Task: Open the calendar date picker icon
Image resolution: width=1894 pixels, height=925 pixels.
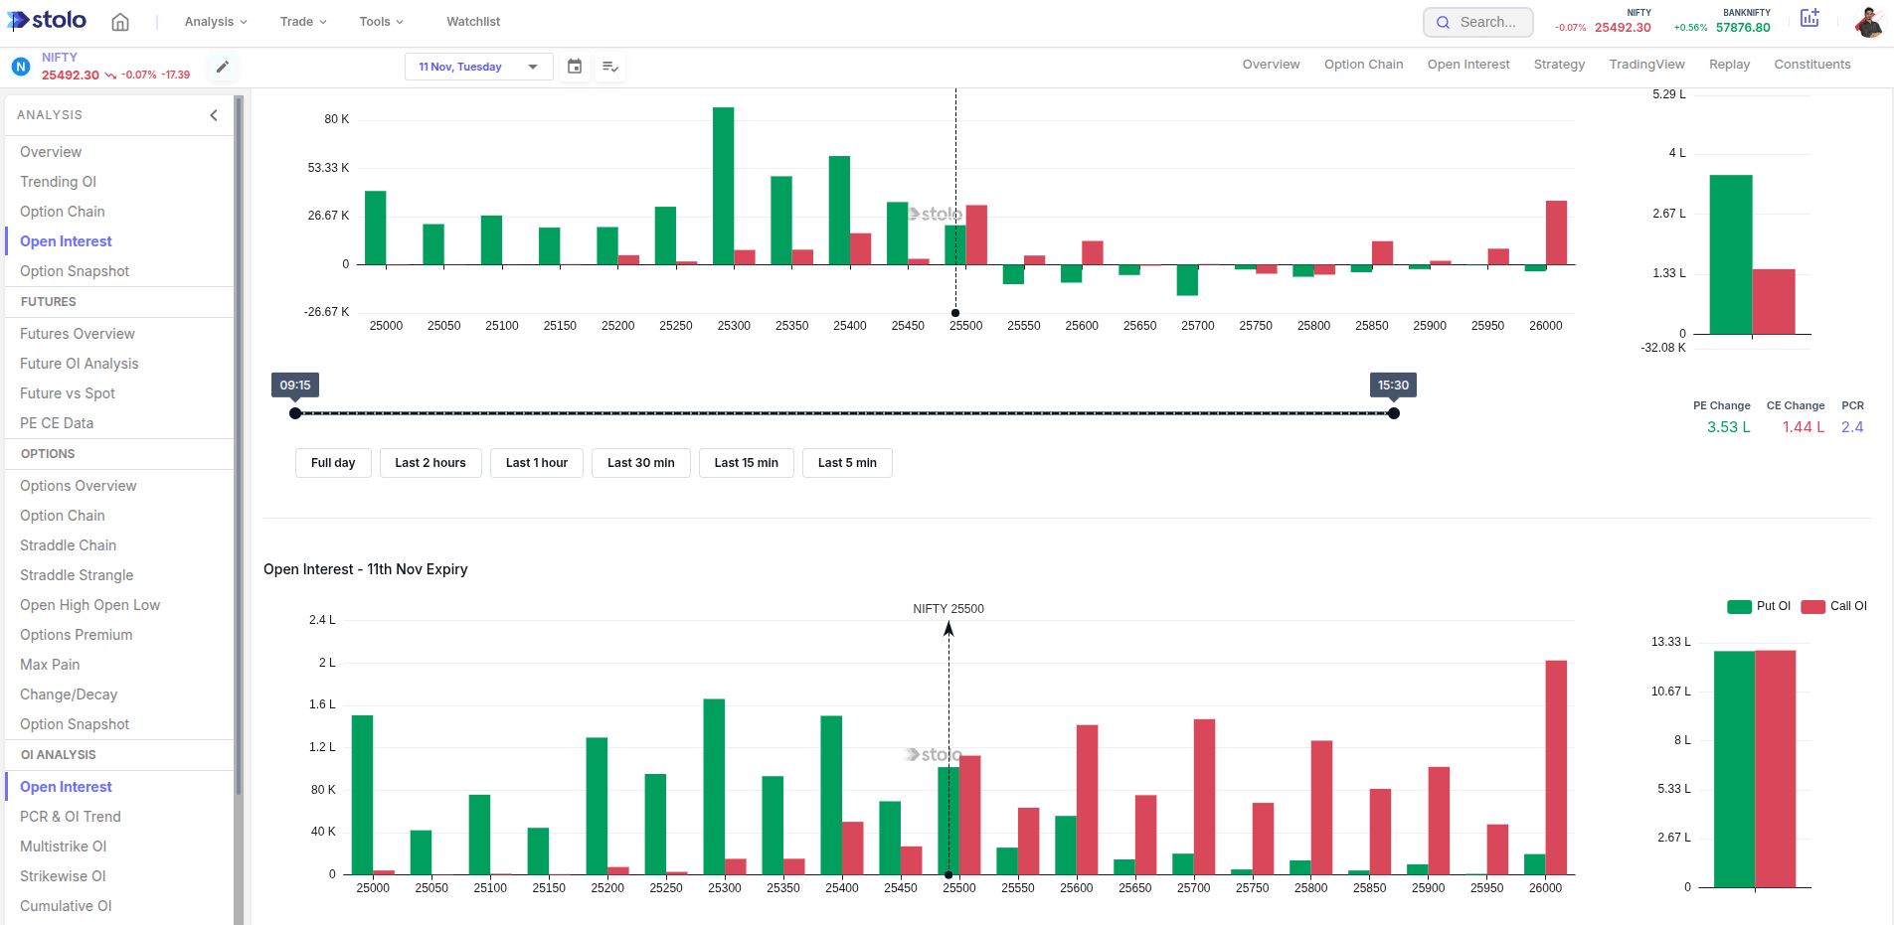Action: [575, 67]
